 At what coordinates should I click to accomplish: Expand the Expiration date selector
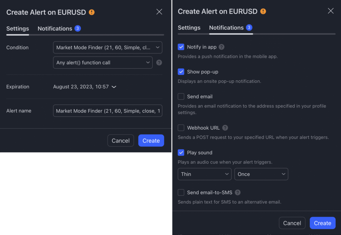pyautogui.click(x=85, y=87)
